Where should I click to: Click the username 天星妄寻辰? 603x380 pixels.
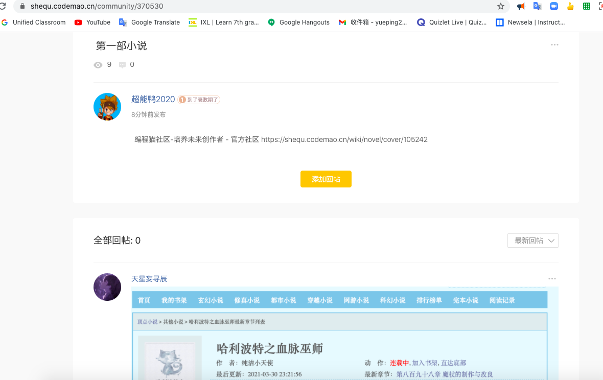pyautogui.click(x=149, y=279)
